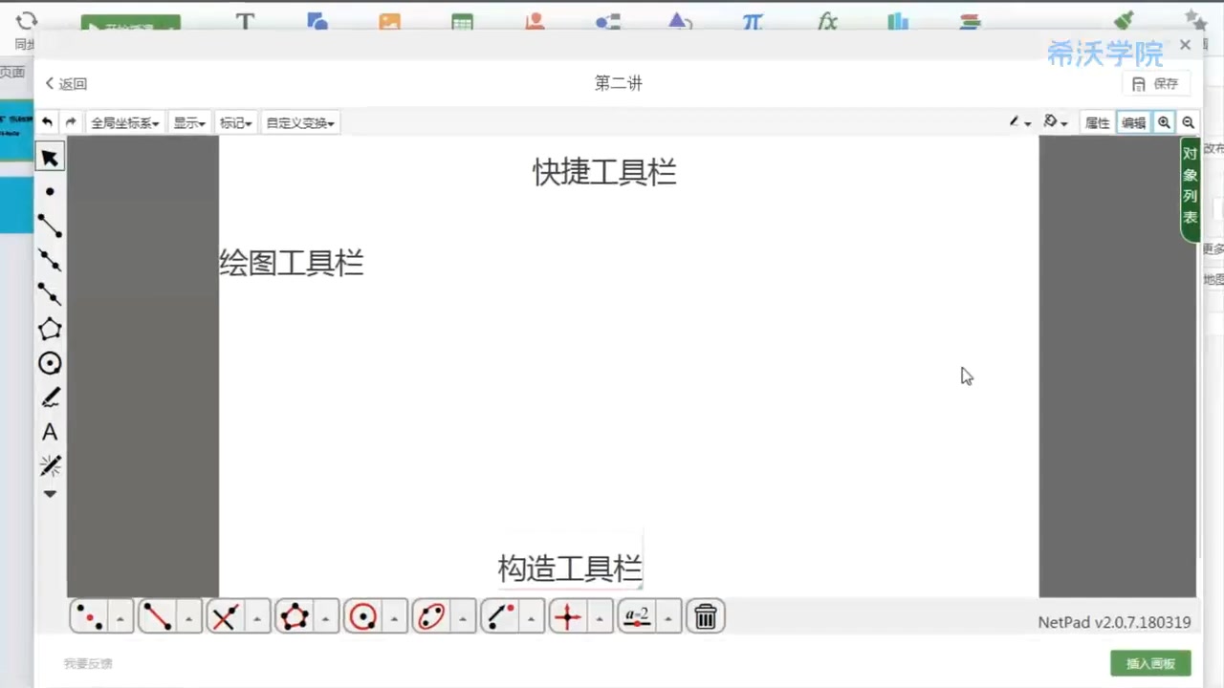1224x688 pixels.
Task: Click the T text icon in background window
Action: pyautogui.click(x=245, y=20)
